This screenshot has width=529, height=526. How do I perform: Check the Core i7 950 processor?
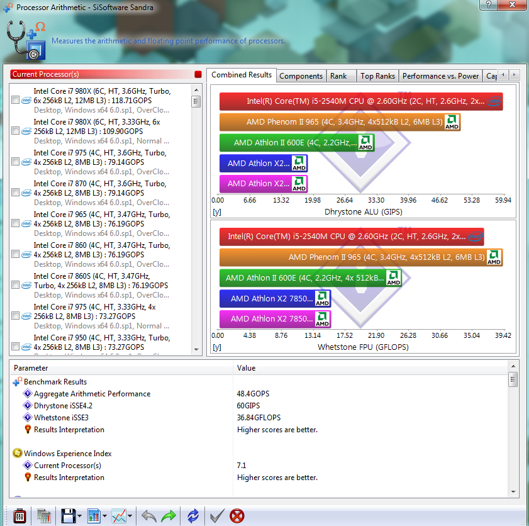click(x=15, y=347)
